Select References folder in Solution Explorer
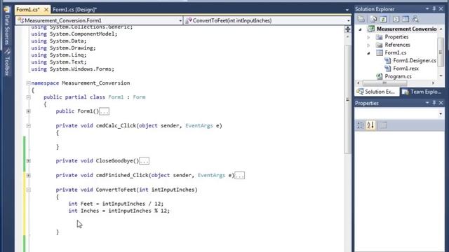This screenshot has height=252, width=449. [397, 45]
